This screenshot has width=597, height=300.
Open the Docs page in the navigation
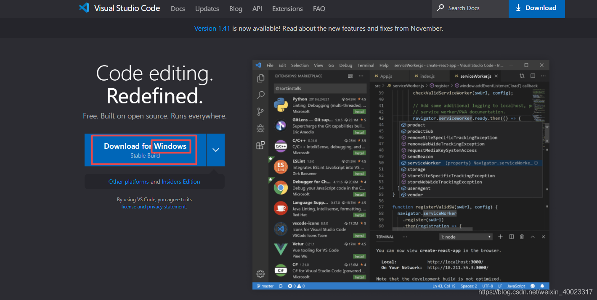tap(178, 8)
